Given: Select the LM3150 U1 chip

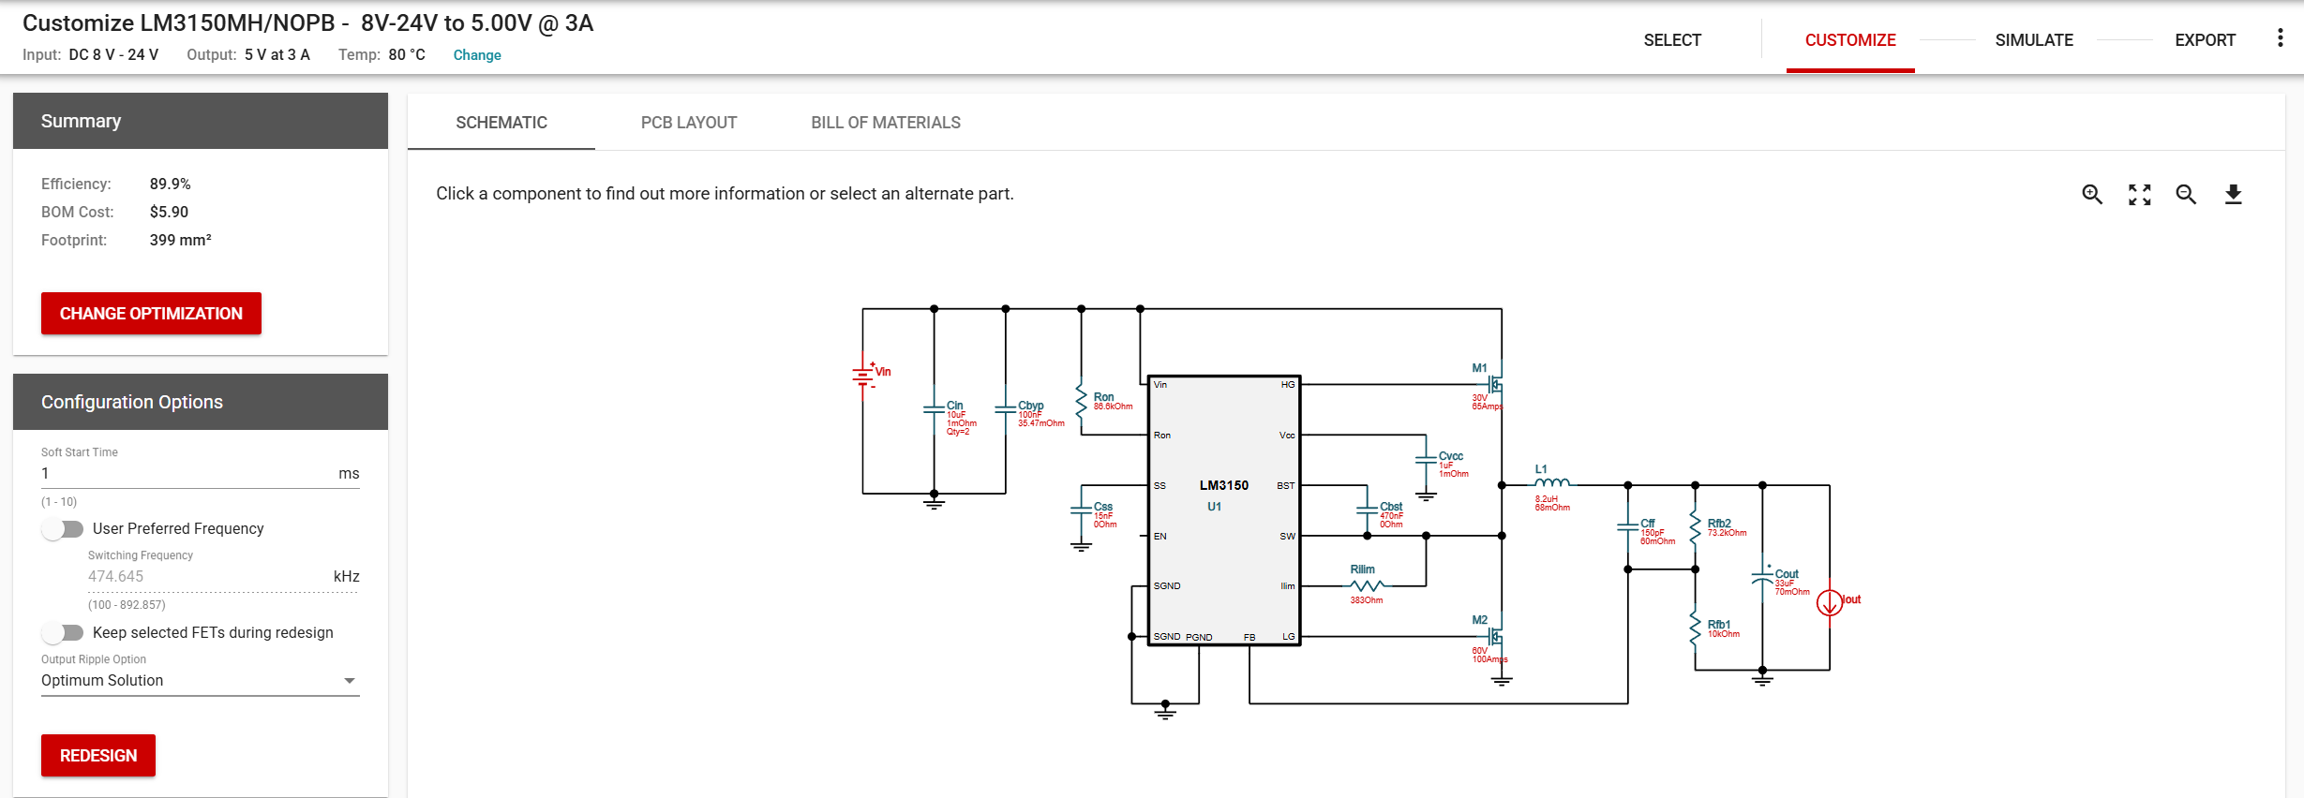Looking at the screenshot, I should click(x=1224, y=510).
